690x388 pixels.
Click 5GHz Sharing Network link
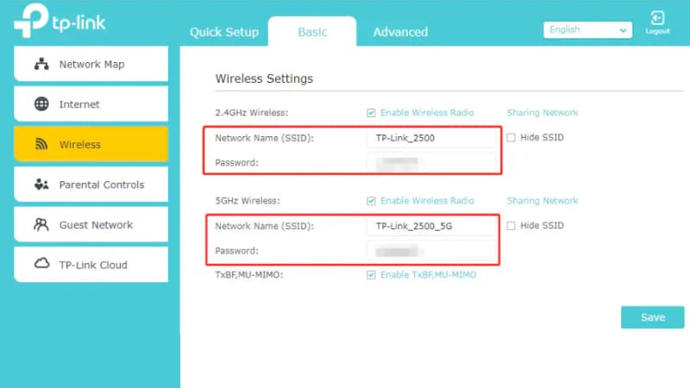(543, 201)
